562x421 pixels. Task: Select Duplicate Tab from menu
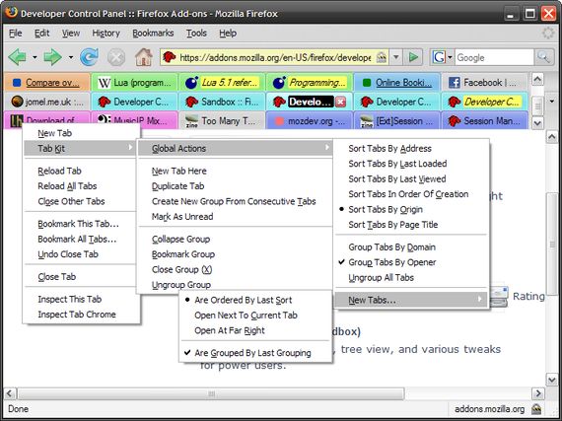pyautogui.click(x=235, y=186)
